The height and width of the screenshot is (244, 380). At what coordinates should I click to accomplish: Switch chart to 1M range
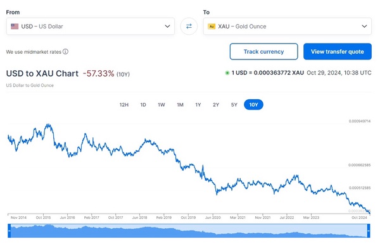click(180, 105)
